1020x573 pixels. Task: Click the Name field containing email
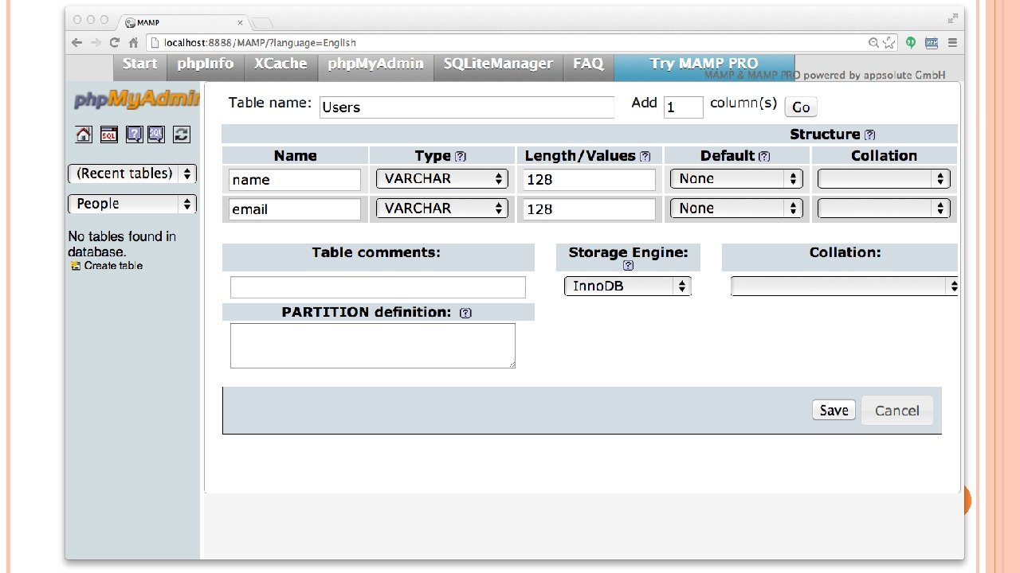tap(294, 209)
